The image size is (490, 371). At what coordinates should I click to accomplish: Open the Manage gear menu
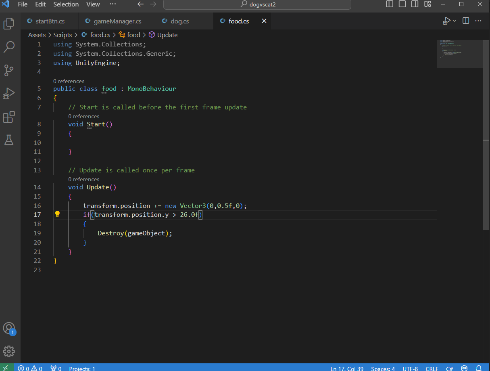click(9, 351)
